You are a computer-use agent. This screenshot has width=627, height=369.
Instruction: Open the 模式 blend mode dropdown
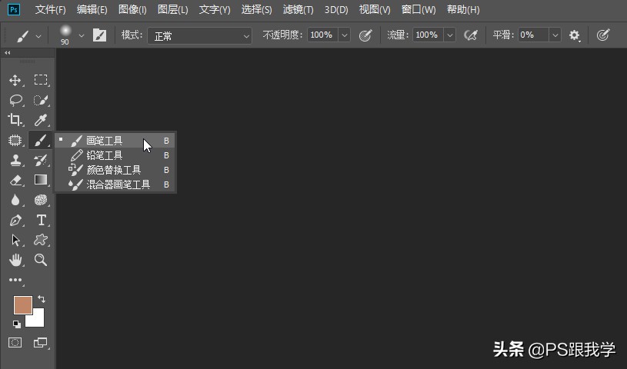pos(199,36)
